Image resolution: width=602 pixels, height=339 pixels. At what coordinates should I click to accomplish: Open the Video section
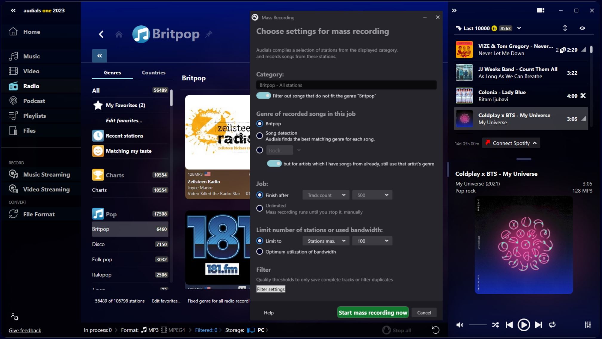31,71
